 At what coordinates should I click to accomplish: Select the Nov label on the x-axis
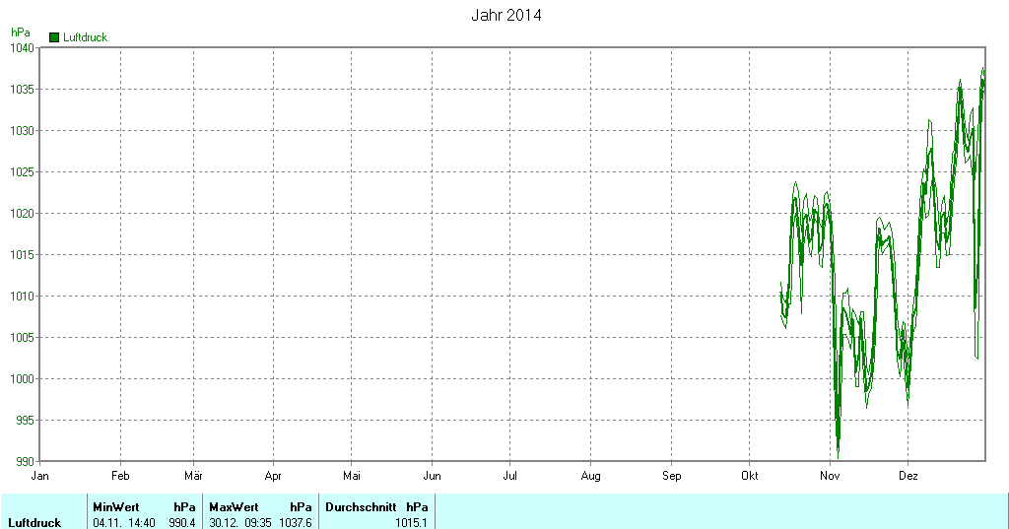pos(830,476)
